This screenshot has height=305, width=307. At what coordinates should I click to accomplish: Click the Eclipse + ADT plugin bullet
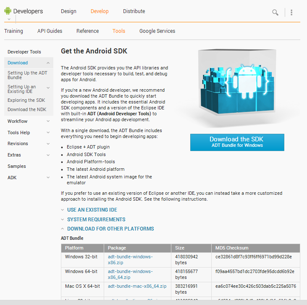88,147
